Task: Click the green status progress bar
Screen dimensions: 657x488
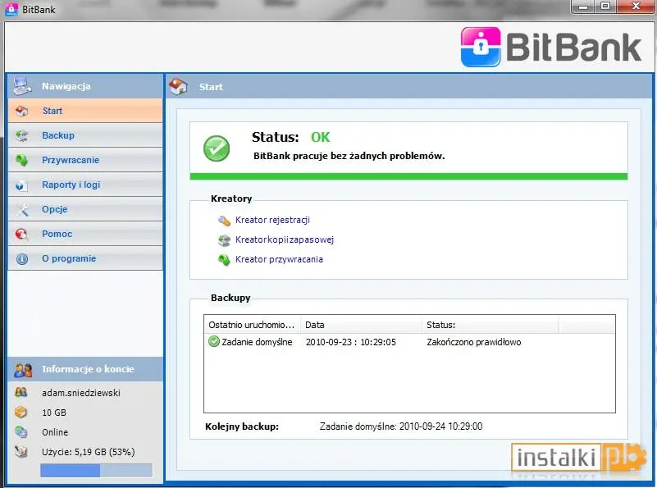Action: coord(408,176)
